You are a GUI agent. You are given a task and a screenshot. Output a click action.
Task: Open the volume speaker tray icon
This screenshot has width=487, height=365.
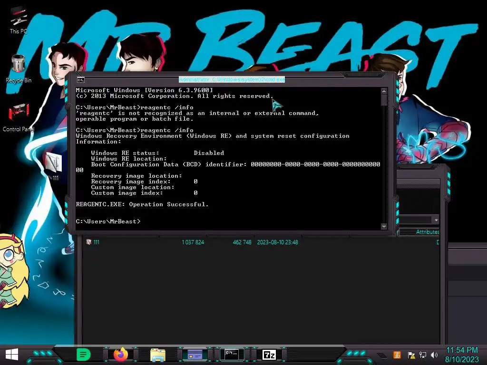(434, 355)
